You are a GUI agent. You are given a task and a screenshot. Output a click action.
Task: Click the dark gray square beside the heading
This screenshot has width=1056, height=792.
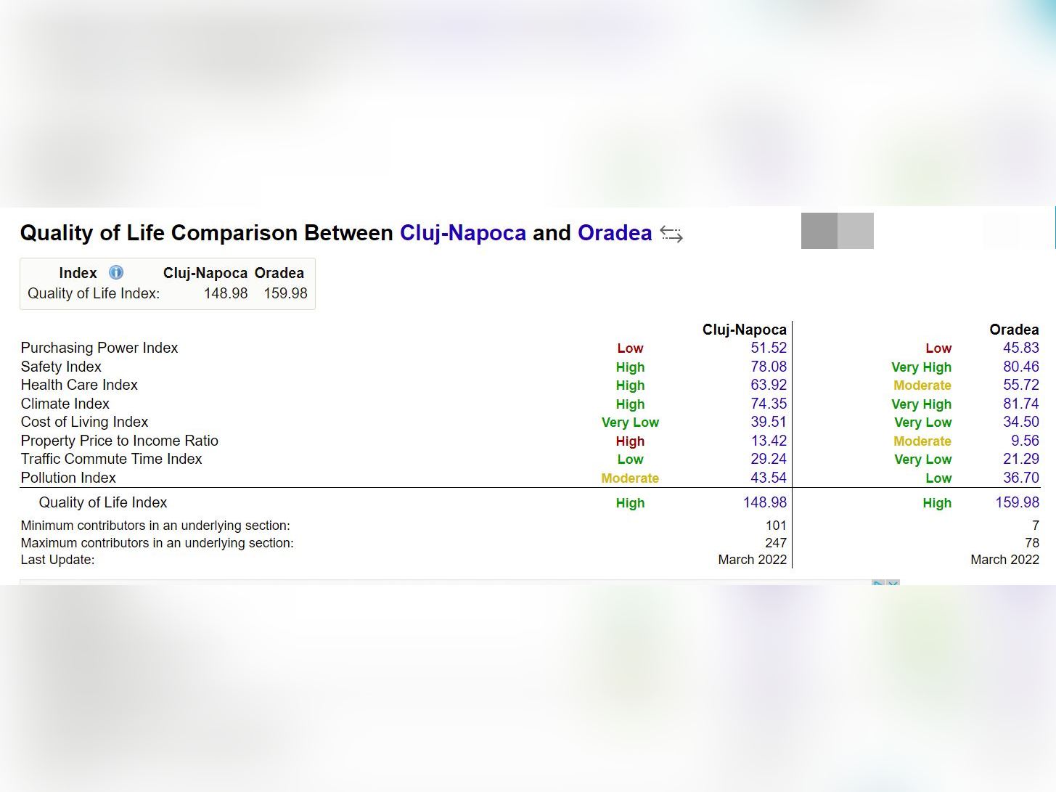tap(819, 231)
